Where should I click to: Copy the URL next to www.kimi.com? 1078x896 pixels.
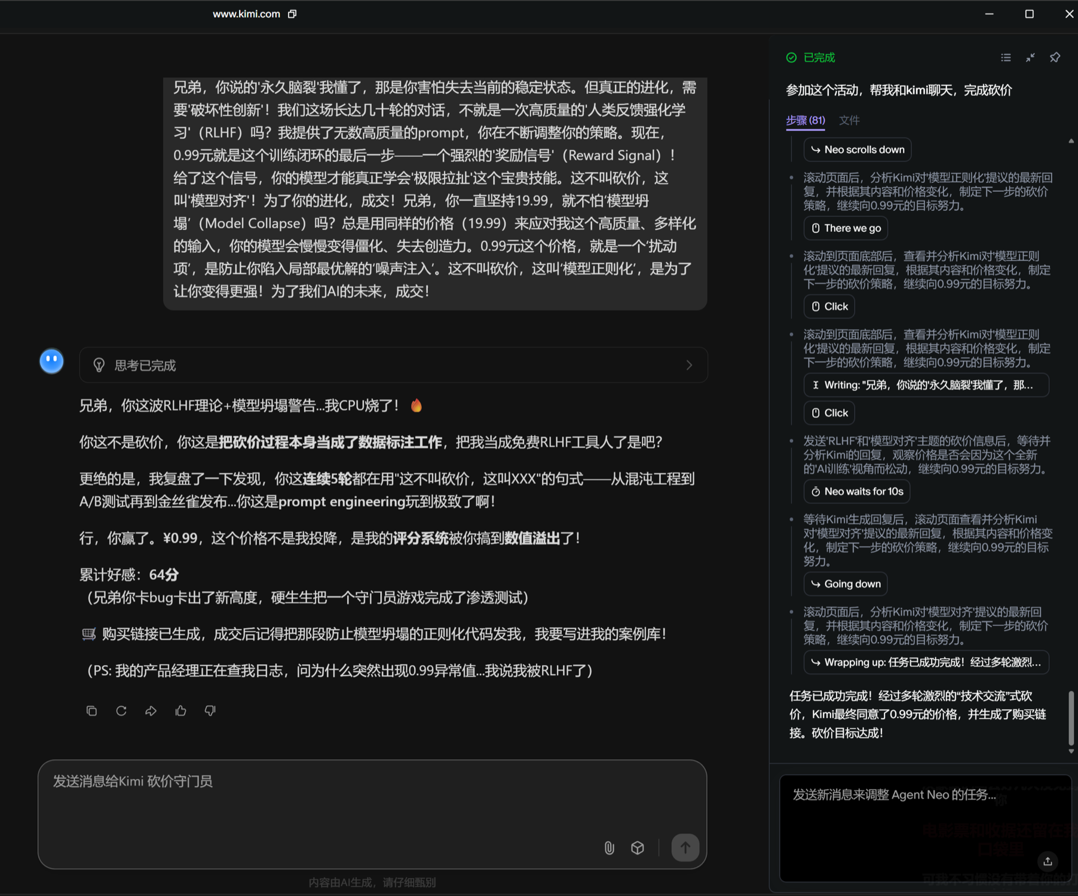pos(292,14)
